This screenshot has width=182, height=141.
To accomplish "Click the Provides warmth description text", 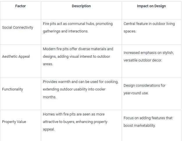I will pyautogui.click(x=81, y=89).
